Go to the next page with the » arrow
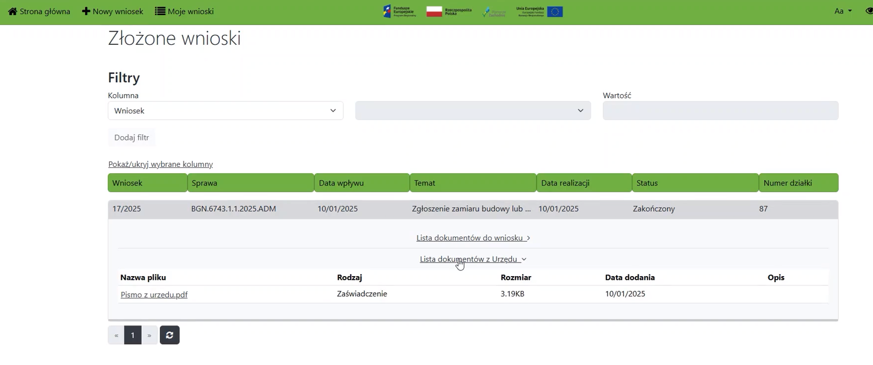The image size is (873, 365). click(x=149, y=335)
